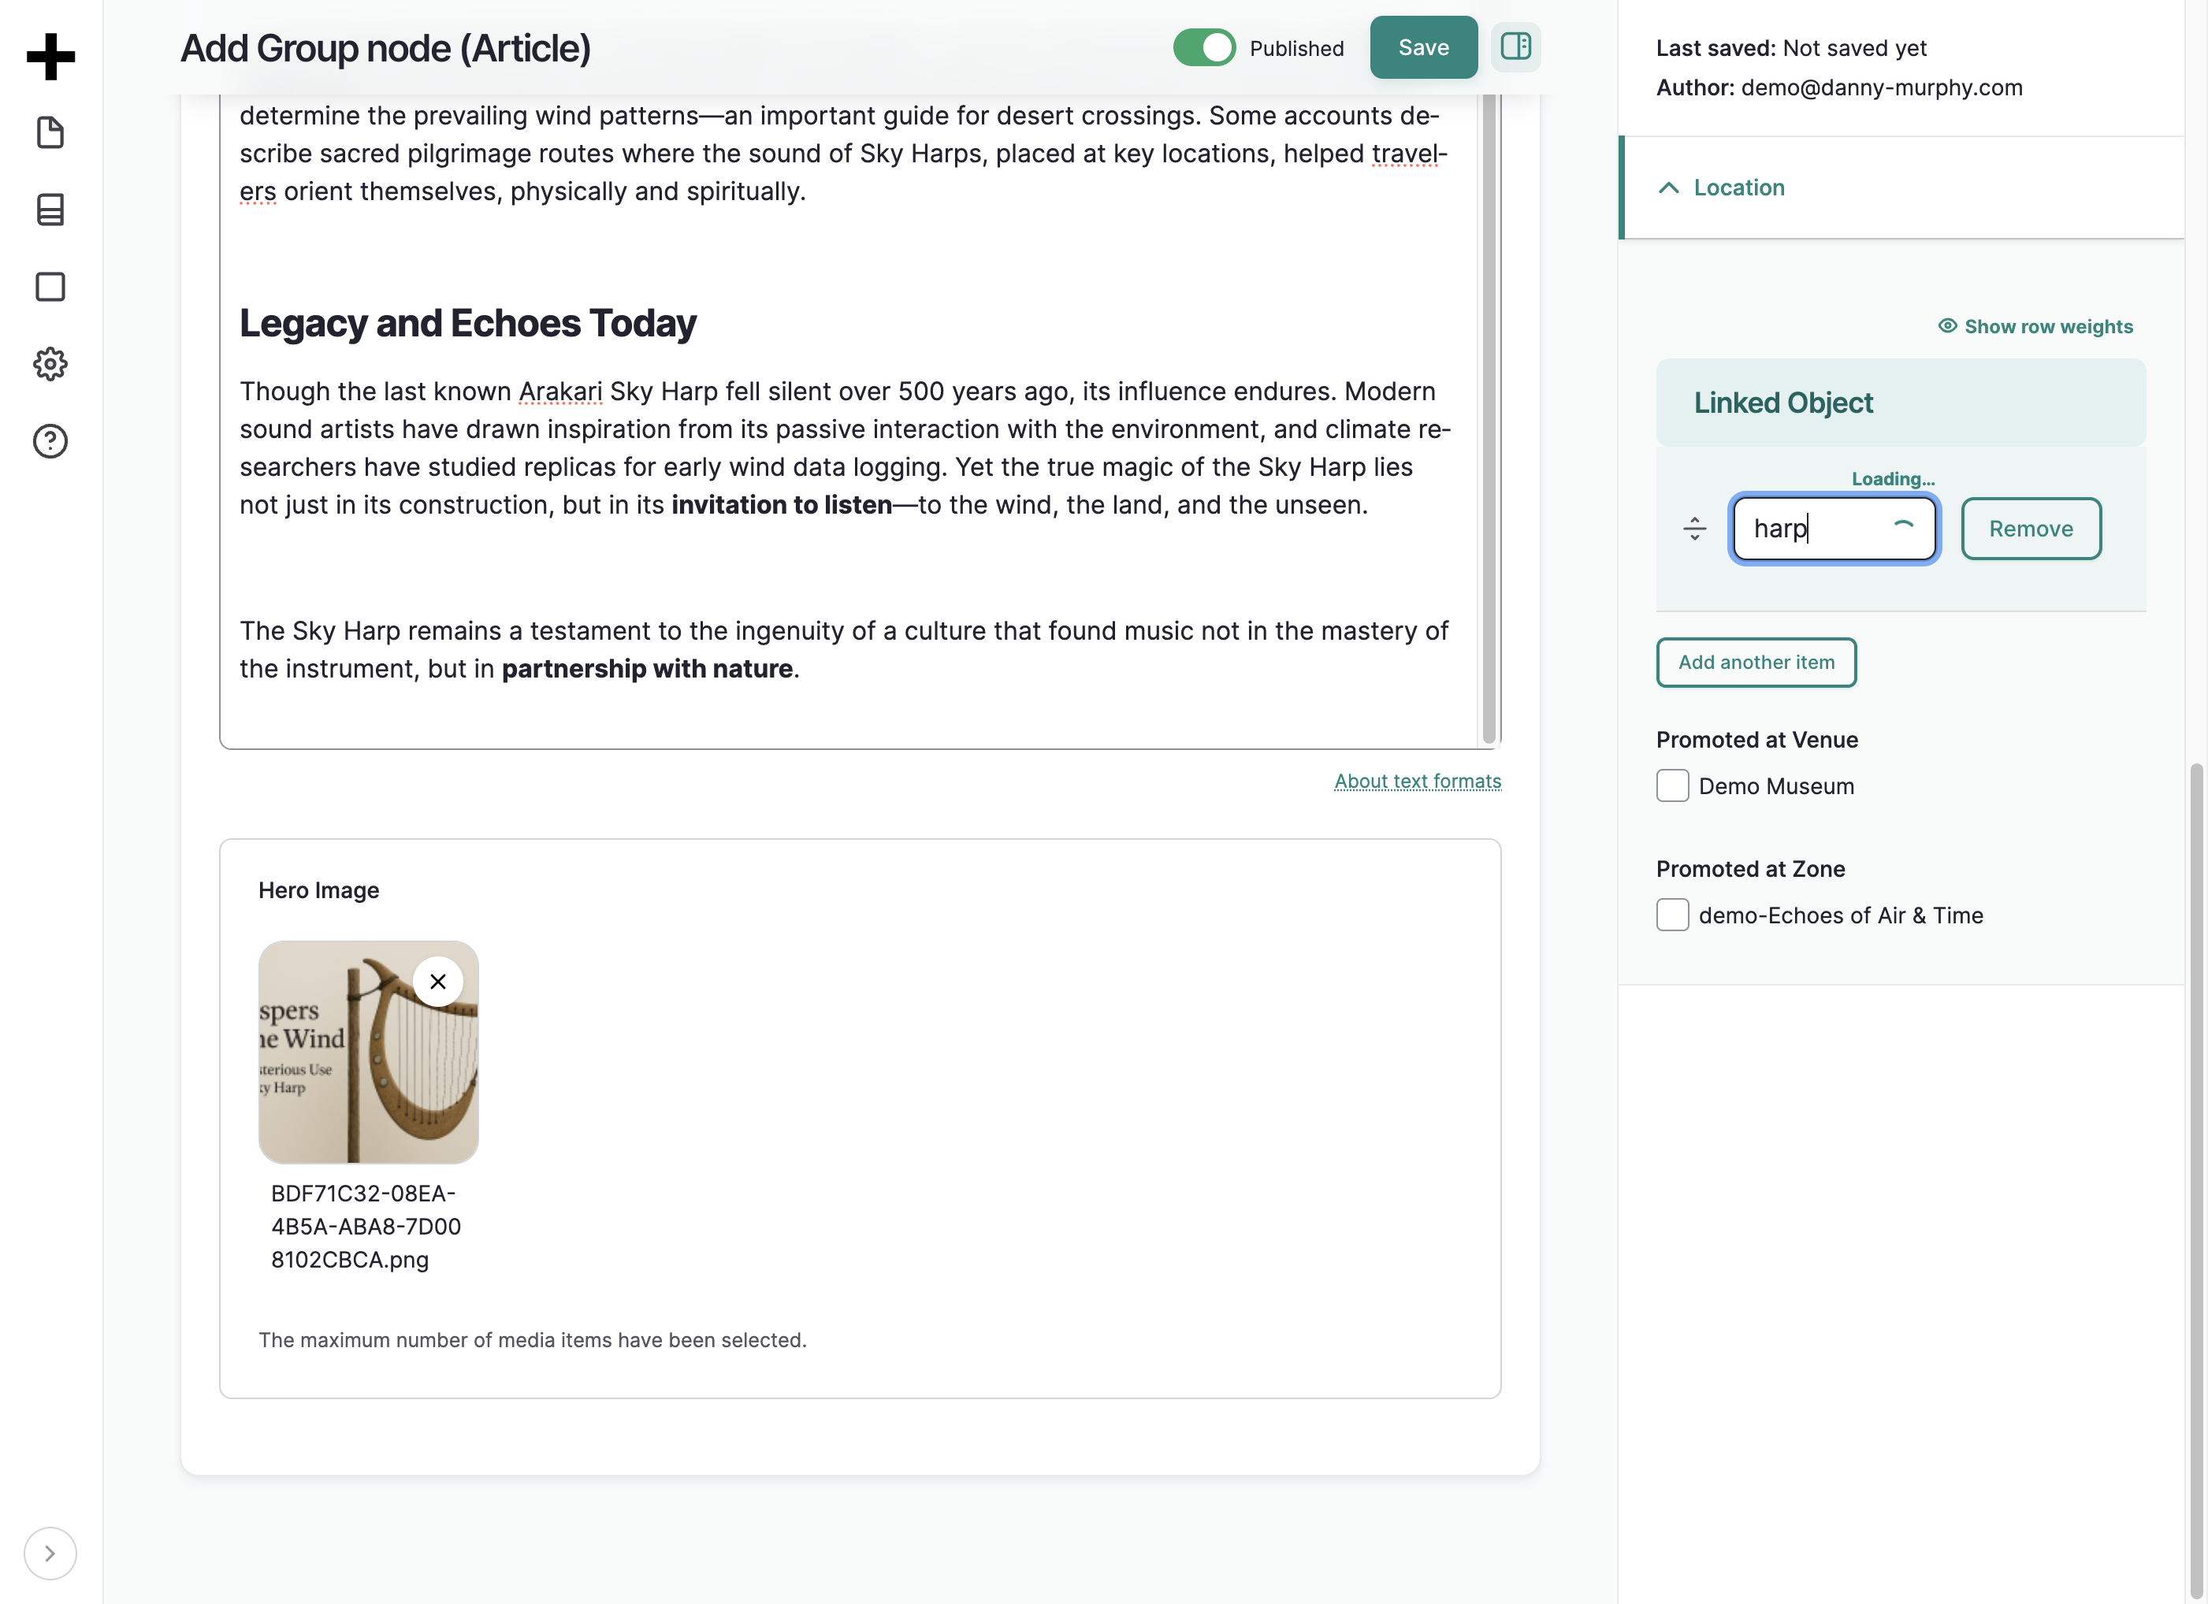Click the editor vertical scrollbar
The image size is (2208, 1604).
tap(1488, 419)
